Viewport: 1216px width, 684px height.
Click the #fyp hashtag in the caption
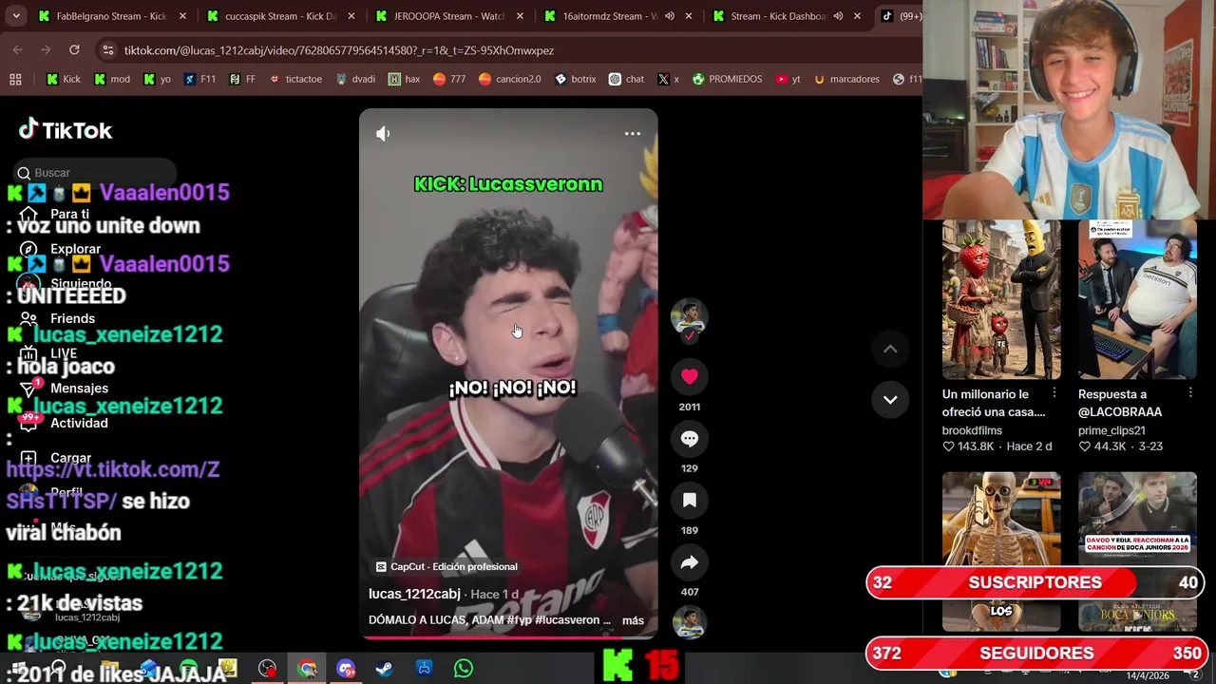tap(519, 620)
